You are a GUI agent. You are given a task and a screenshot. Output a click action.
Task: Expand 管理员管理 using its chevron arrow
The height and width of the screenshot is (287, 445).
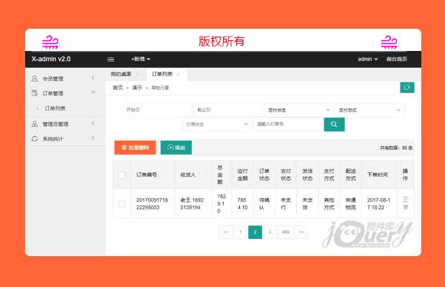click(x=93, y=123)
